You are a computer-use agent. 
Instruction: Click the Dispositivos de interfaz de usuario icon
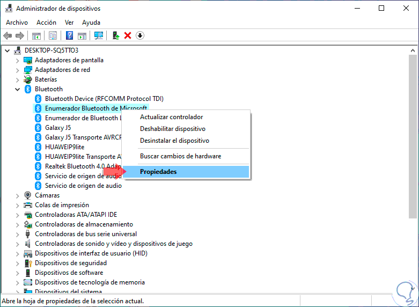28,253
